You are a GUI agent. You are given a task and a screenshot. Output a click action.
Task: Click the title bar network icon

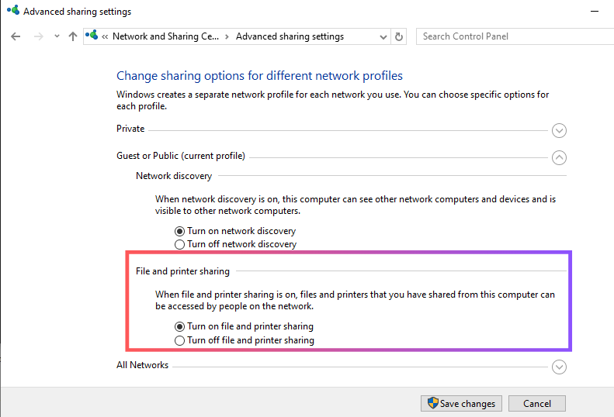pos(12,12)
